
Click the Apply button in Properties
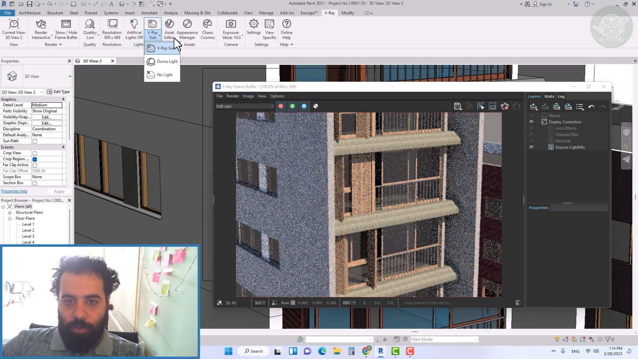(x=59, y=191)
